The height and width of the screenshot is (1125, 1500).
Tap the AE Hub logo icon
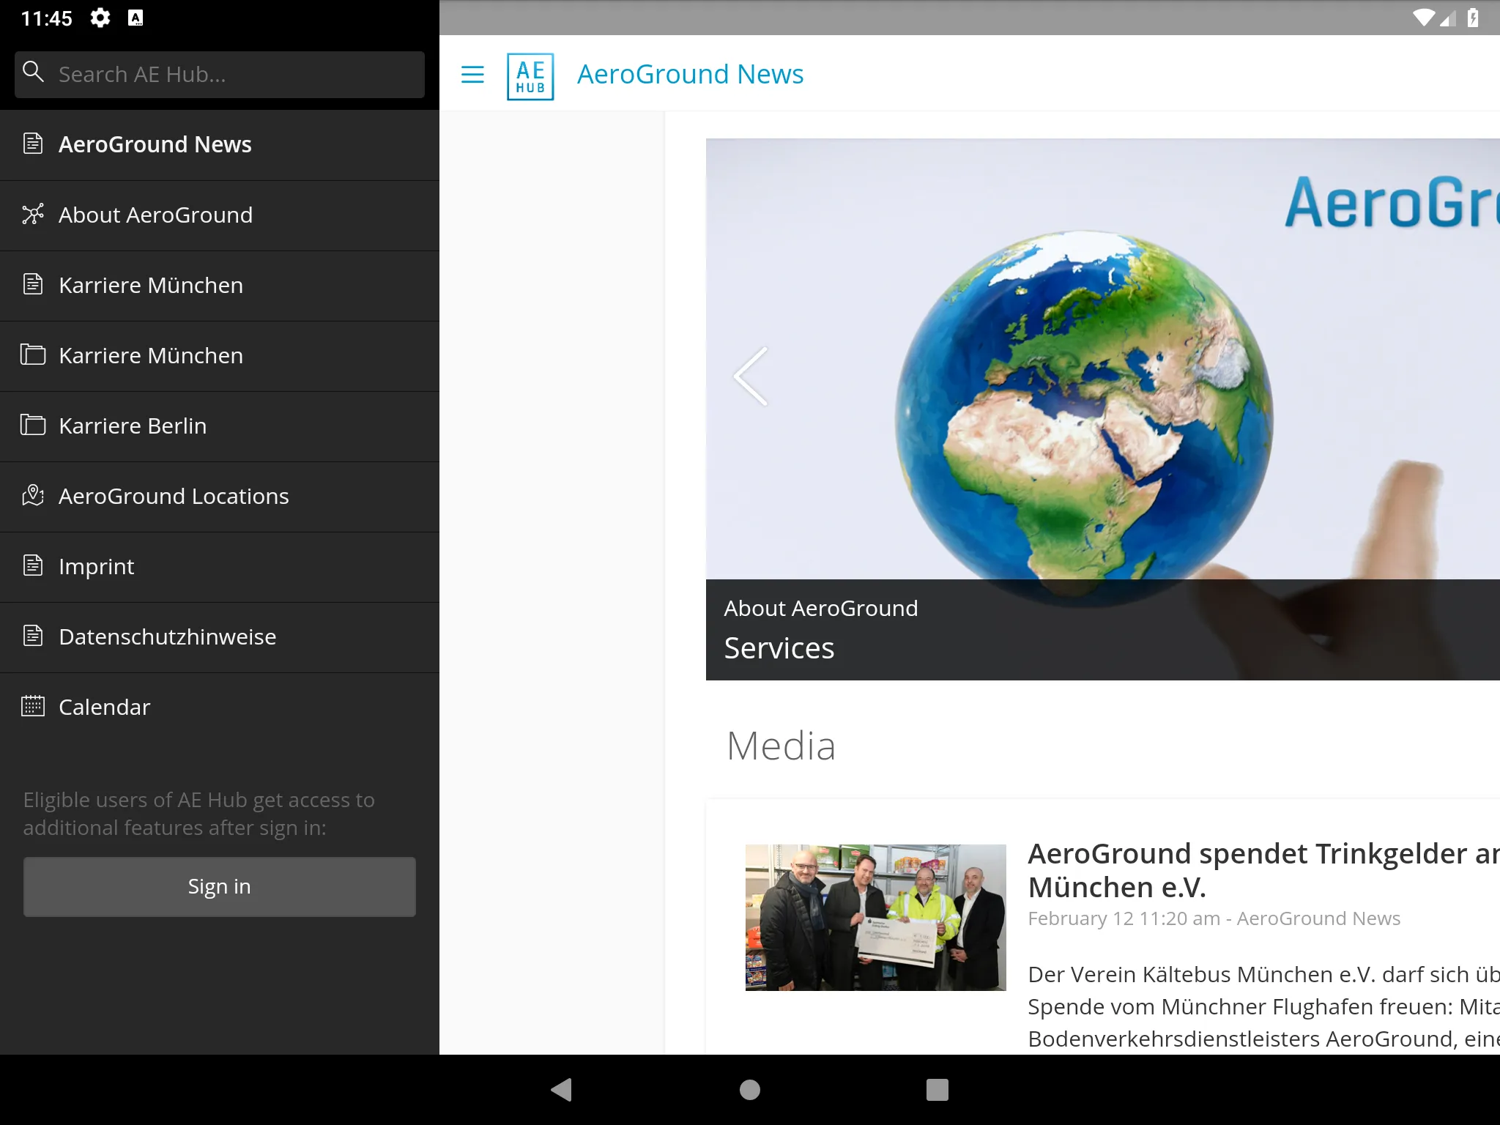[x=530, y=76]
